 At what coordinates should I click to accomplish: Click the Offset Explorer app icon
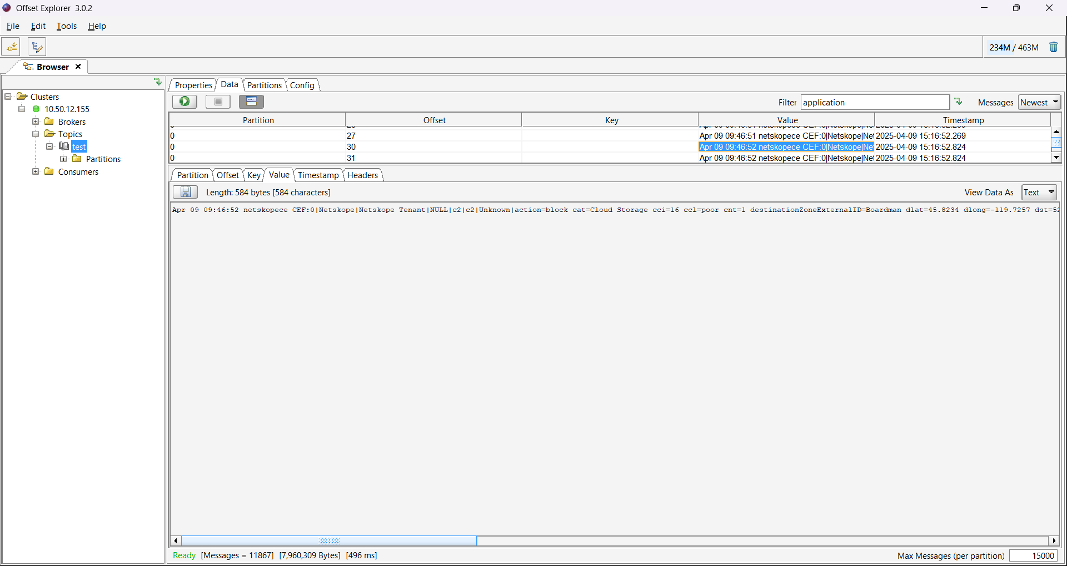7,8
